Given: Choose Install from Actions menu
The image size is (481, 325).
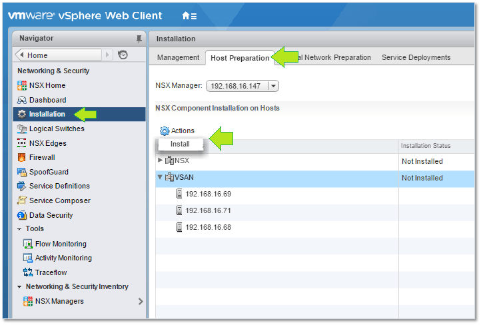Looking at the screenshot, I should [181, 144].
